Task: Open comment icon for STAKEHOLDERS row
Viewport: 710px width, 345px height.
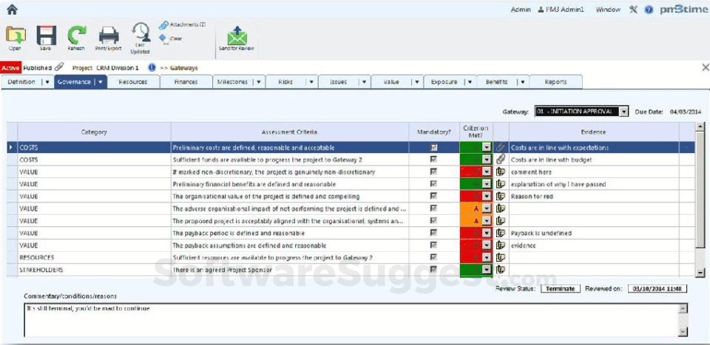Action: coord(501,270)
